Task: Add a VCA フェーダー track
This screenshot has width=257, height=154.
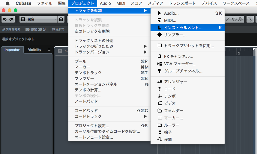Action: 187,64
